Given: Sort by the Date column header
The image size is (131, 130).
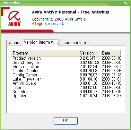Looking at the screenshot, I should 110,53.
